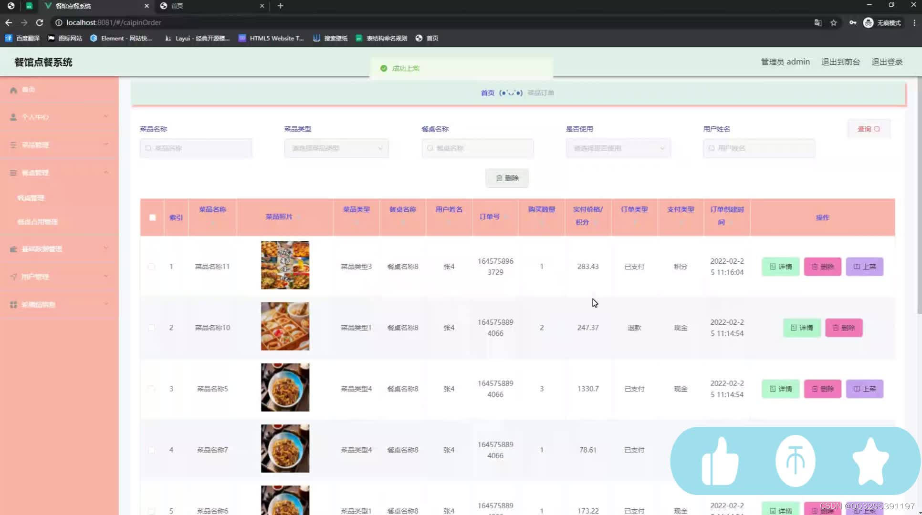
Task: Click the 菜品名称 search input field
Action: click(x=196, y=148)
